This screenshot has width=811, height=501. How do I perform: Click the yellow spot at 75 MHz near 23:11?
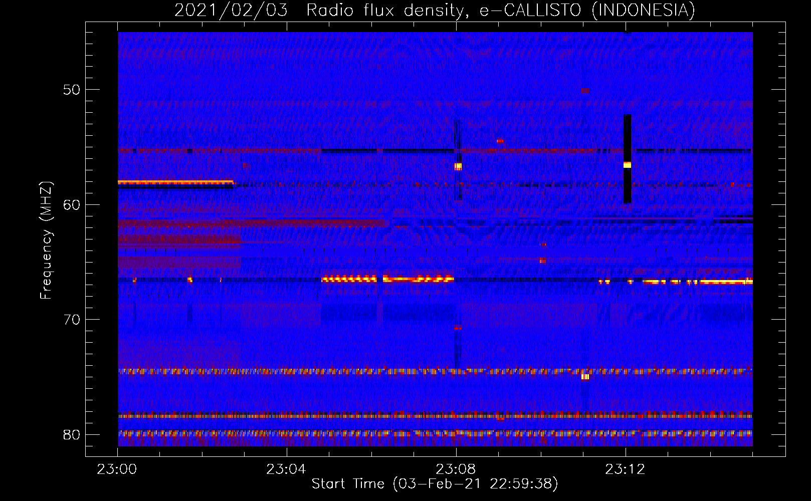tap(585, 377)
